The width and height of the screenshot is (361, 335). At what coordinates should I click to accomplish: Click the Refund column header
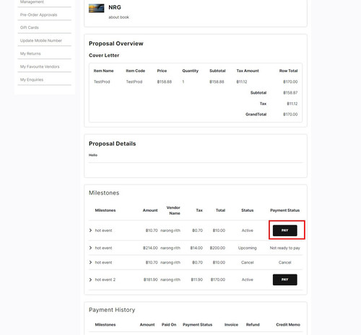[x=253, y=325]
